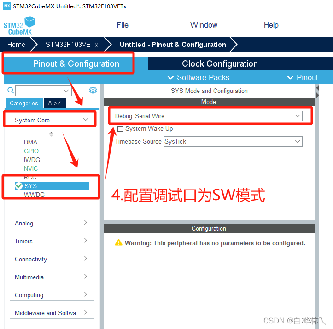Screen dimensions: 333x329
Task: Switch to Clock Configuration tab
Action: click(x=220, y=63)
